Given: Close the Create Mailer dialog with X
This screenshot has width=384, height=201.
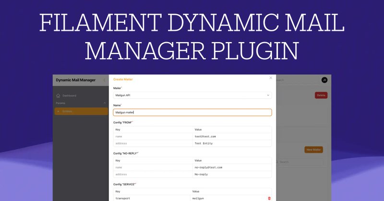Looking at the screenshot, I should 271,78.
